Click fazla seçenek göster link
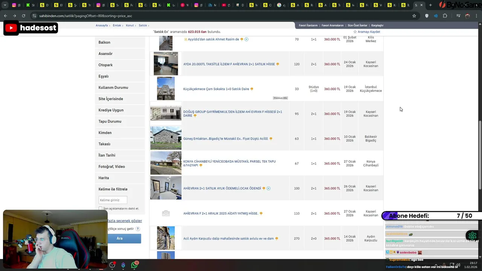 125,221
